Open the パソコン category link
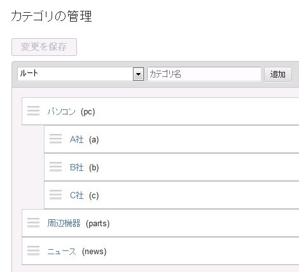 [x=61, y=111]
